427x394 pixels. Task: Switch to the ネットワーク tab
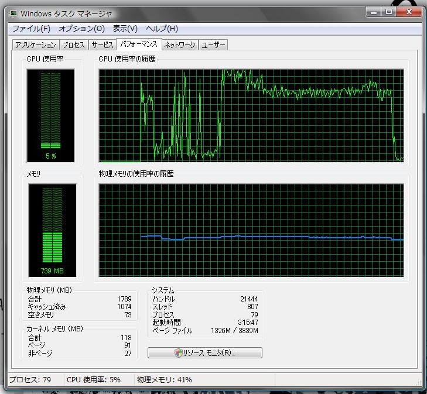(x=180, y=44)
